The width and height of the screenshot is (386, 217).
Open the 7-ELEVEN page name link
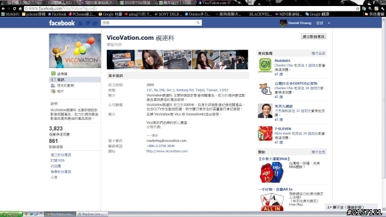click(x=283, y=128)
